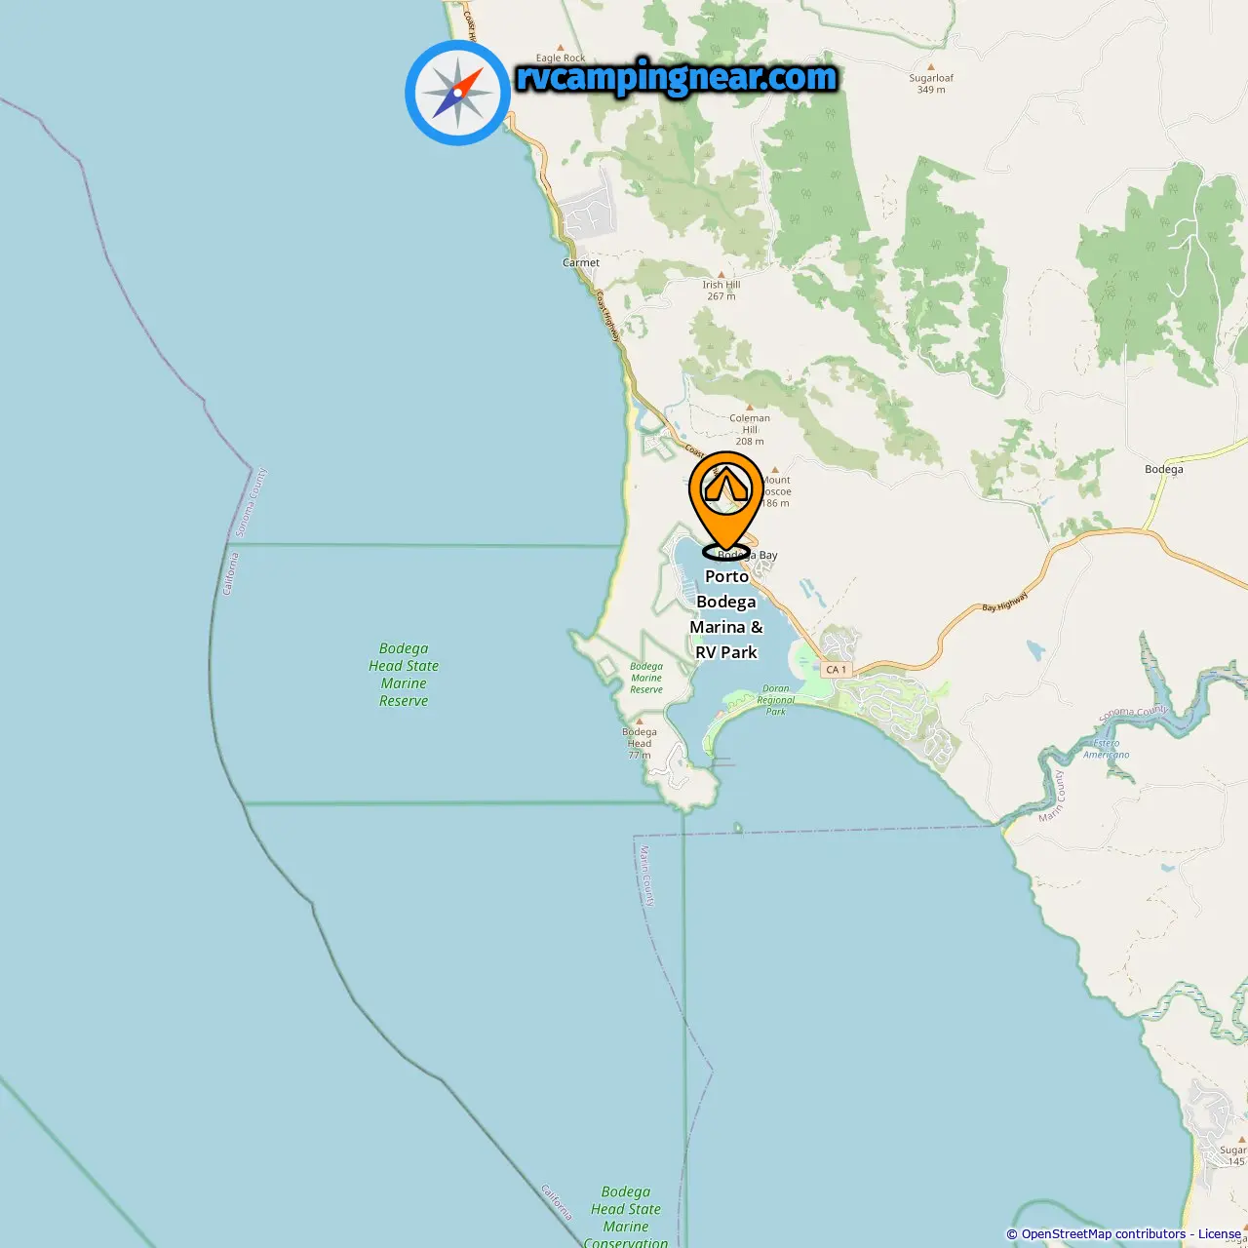Click Bodega Head State Marine Conservation label
Image resolution: width=1248 pixels, height=1248 pixels.
626,1218
